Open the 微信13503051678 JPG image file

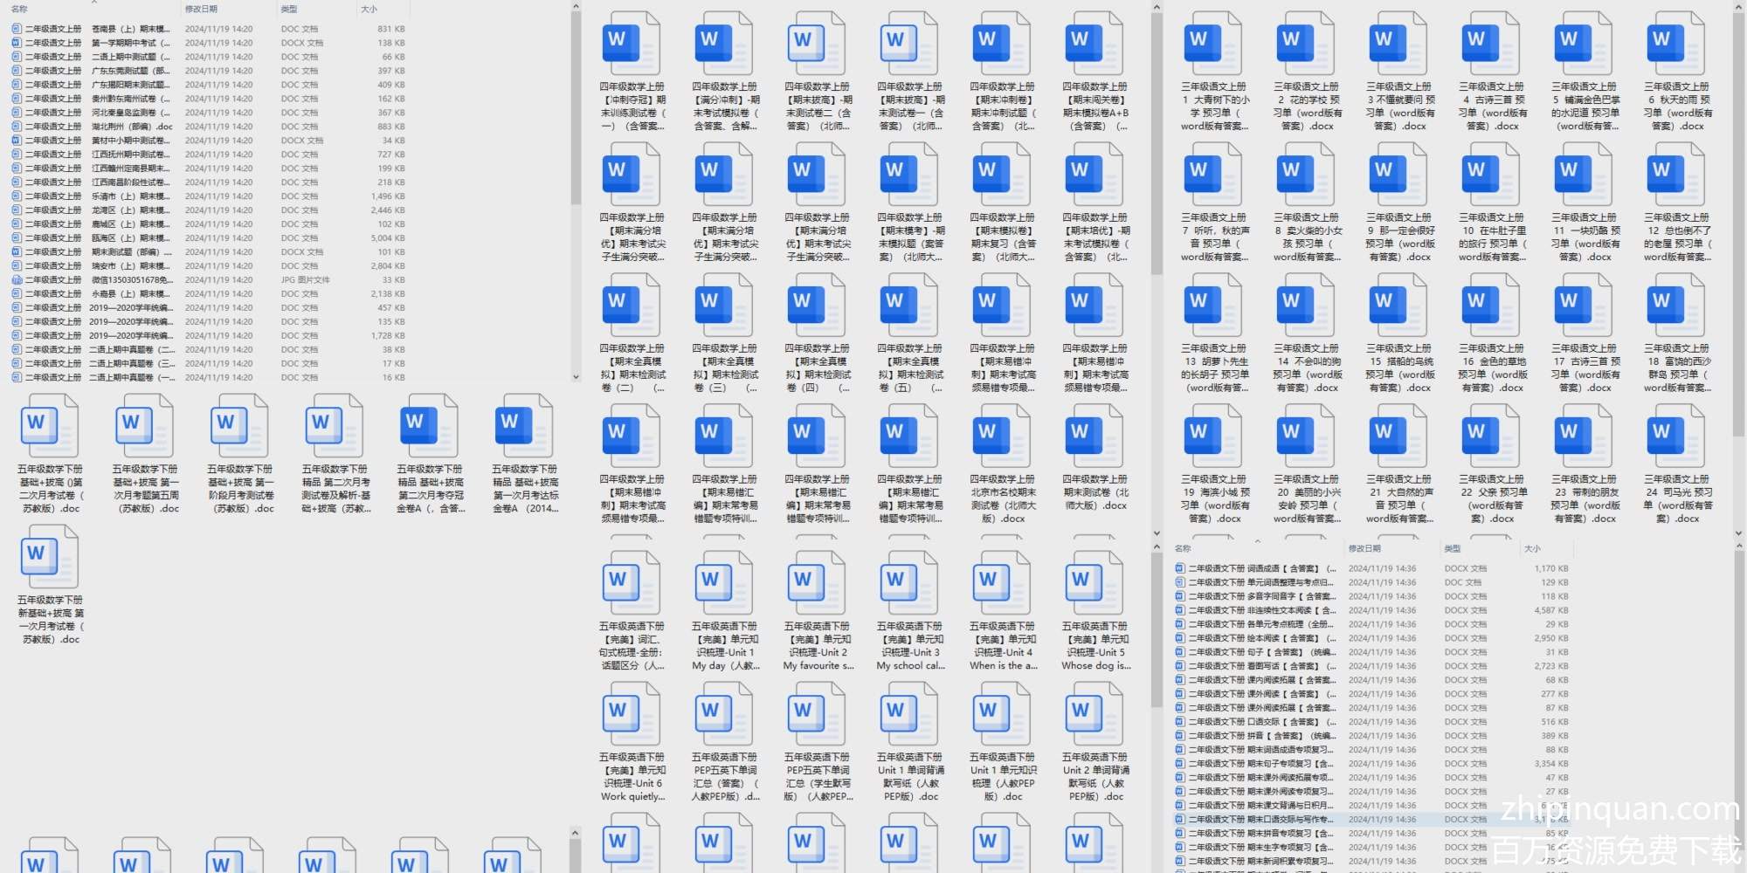(x=17, y=280)
